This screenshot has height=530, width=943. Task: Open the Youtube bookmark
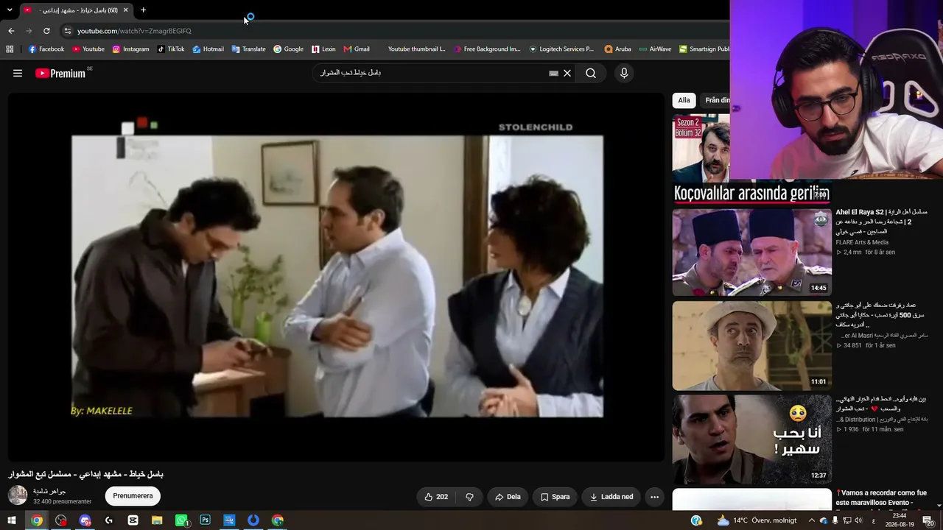tap(88, 49)
